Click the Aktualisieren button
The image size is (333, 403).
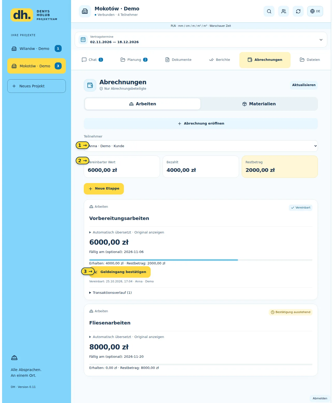coord(304,85)
